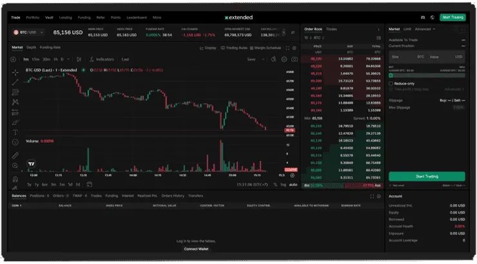Adjust the order size percentage slider
477x264 pixels.
(x=427, y=75)
